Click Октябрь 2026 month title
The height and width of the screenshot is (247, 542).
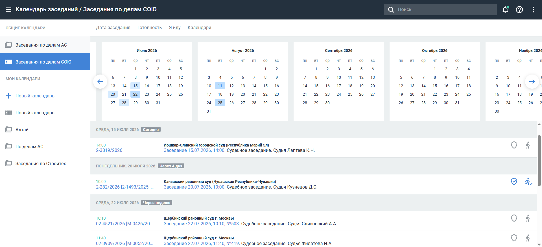pyautogui.click(x=435, y=51)
